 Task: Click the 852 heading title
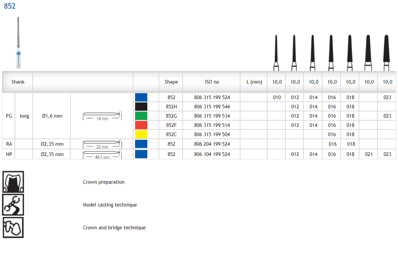(10, 6)
